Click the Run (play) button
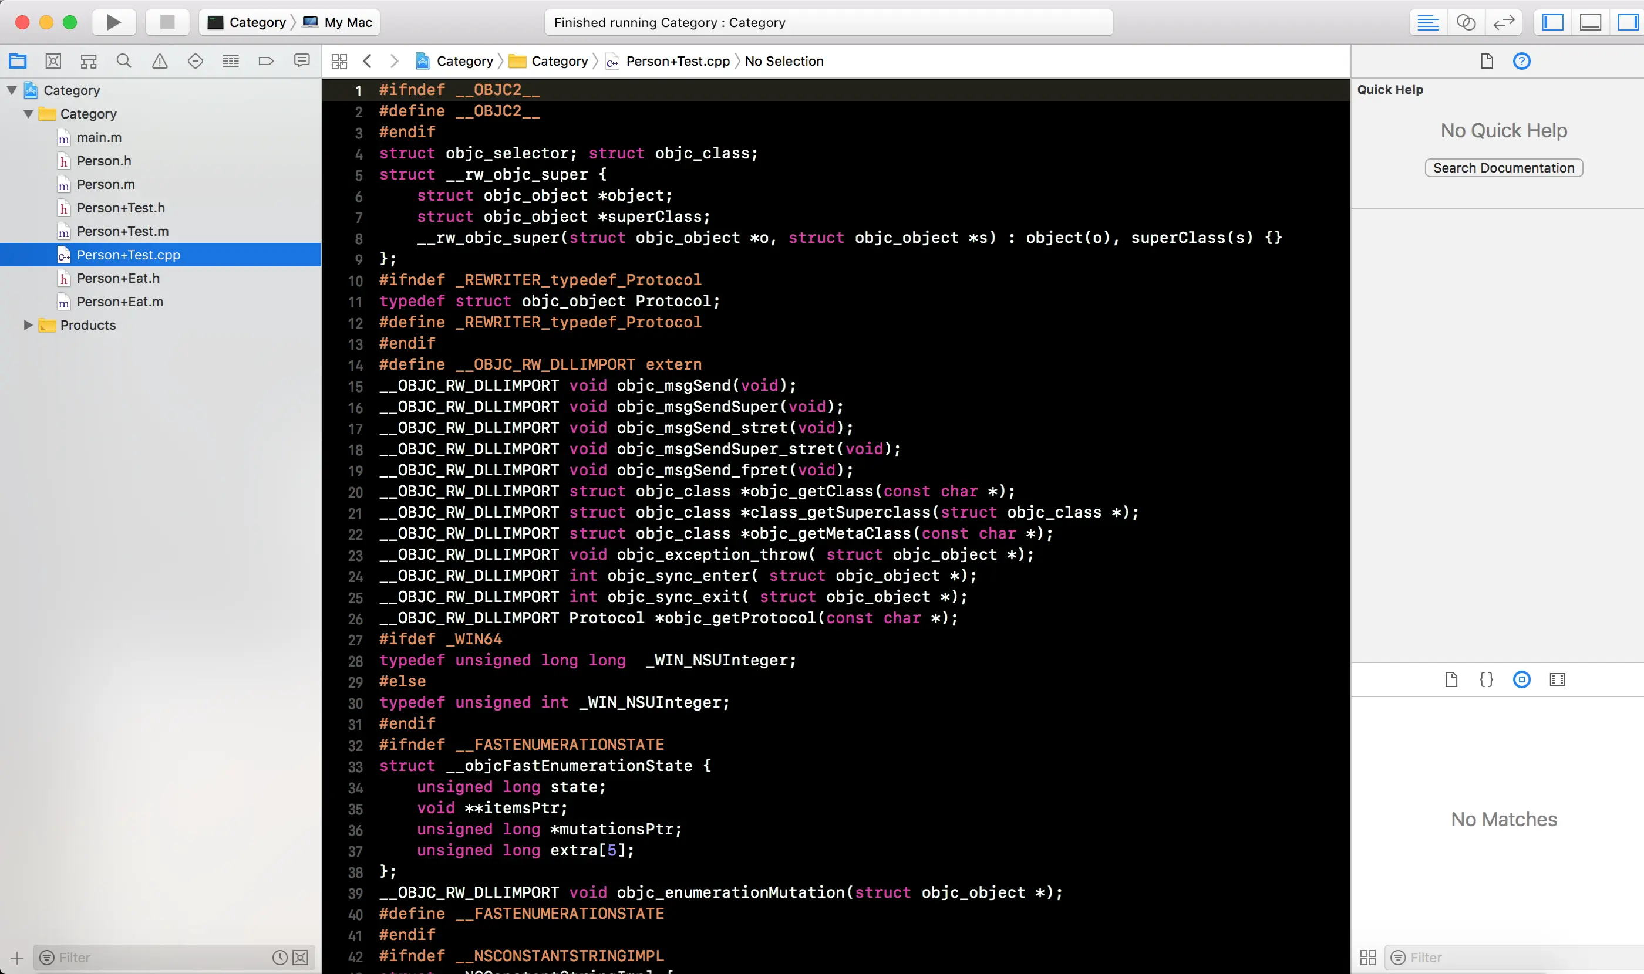 click(114, 22)
